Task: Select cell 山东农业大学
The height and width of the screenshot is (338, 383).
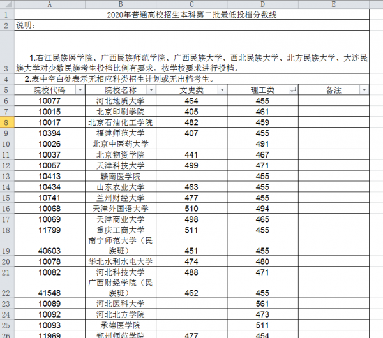Action: click(x=121, y=187)
